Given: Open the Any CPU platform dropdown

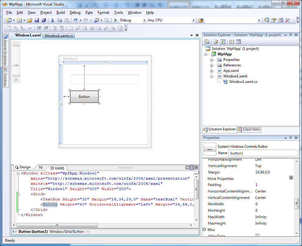Looking at the screenshot, I should coord(193,20).
